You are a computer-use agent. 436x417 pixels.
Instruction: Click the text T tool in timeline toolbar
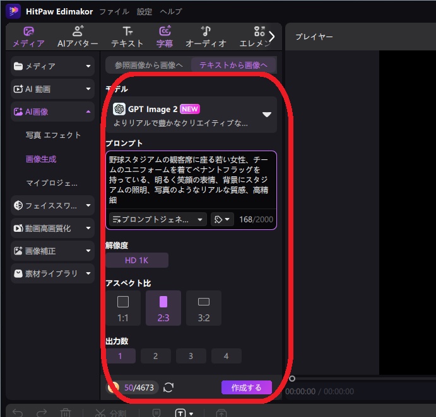click(x=180, y=413)
